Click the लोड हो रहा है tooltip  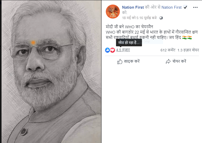[129, 42]
